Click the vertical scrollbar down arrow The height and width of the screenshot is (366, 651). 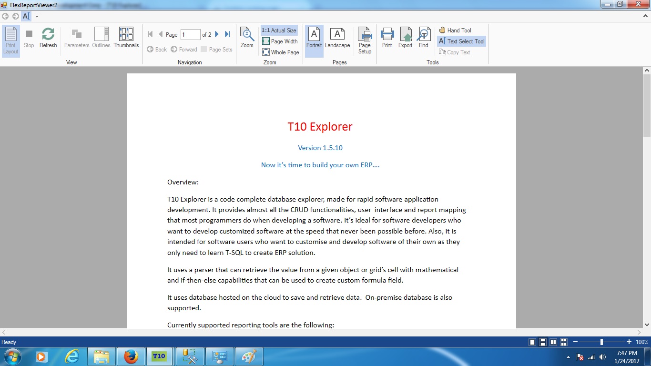tap(647, 325)
